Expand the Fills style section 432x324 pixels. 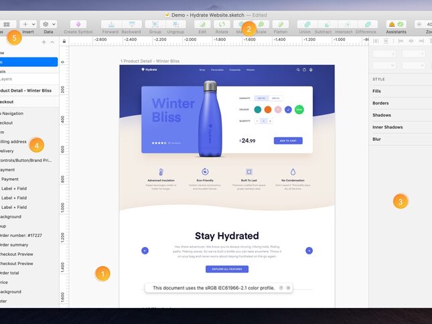[401, 91]
